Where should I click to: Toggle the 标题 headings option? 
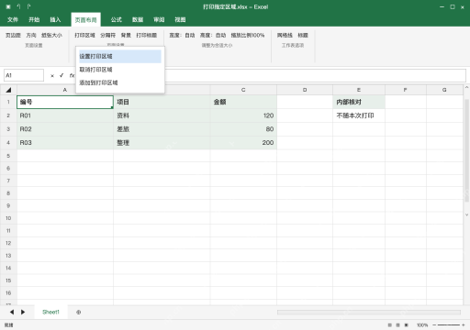(x=303, y=36)
